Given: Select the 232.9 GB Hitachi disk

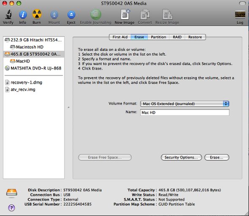Looking at the screenshot, I should pos(34,40).
